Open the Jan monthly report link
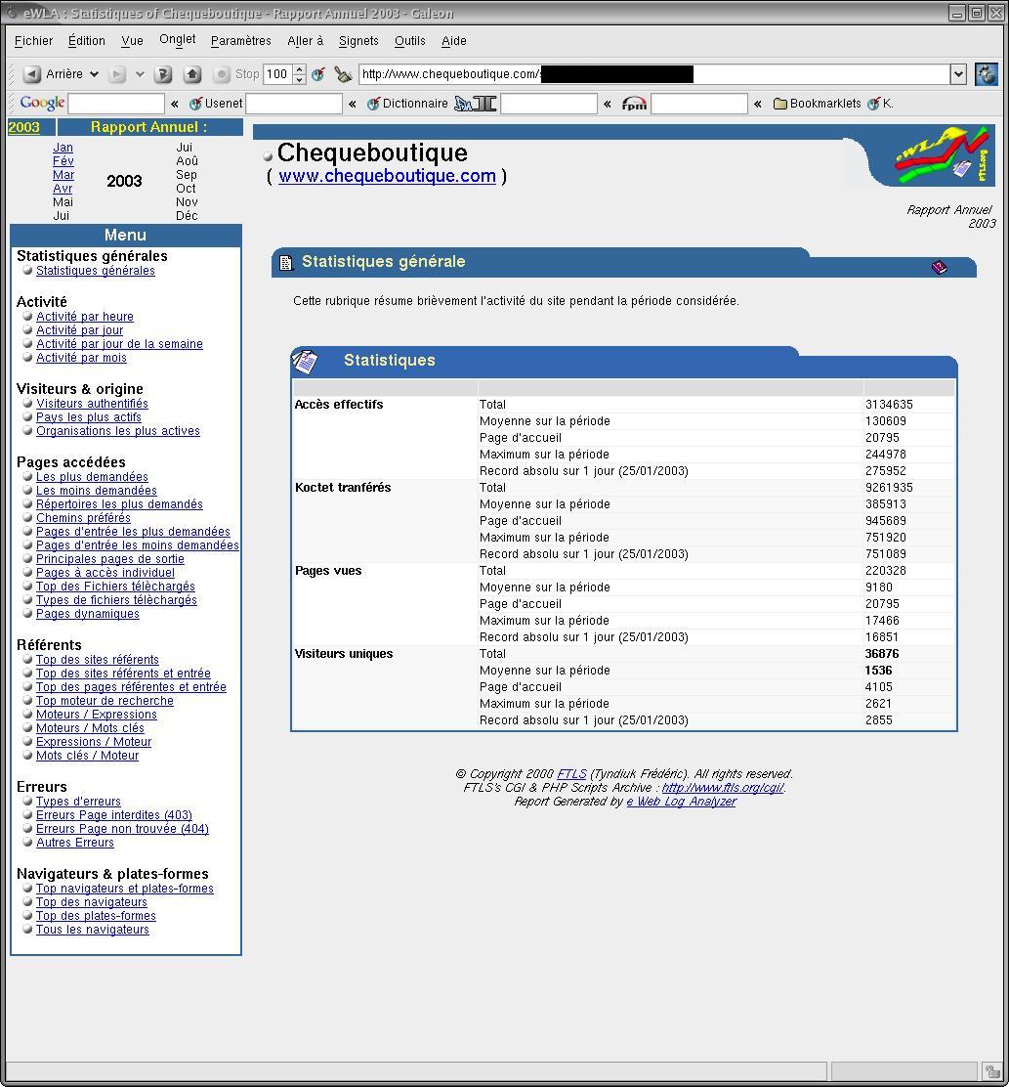This screenshot has width=1009, height=1087. [x=63, y=147]
